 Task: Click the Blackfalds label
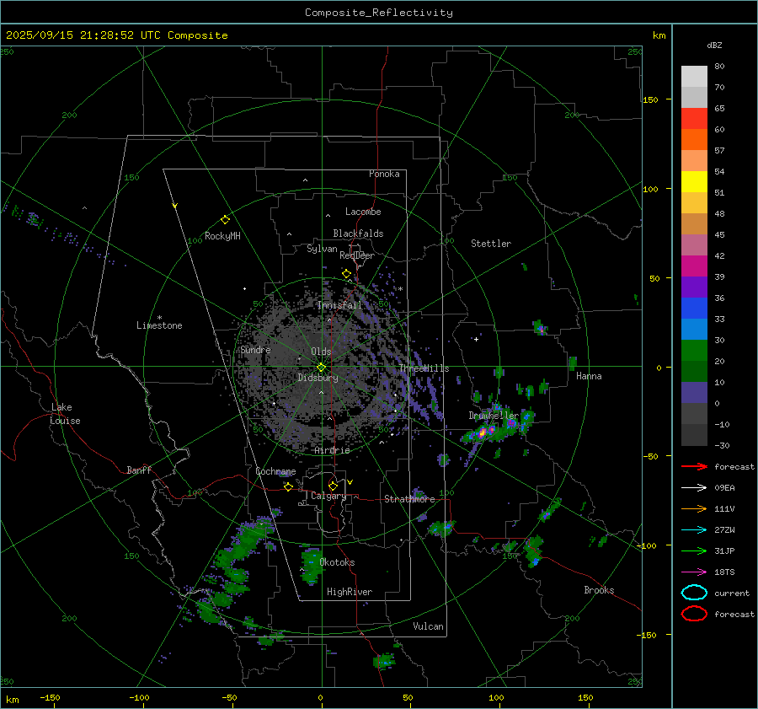tap(358, 234)
